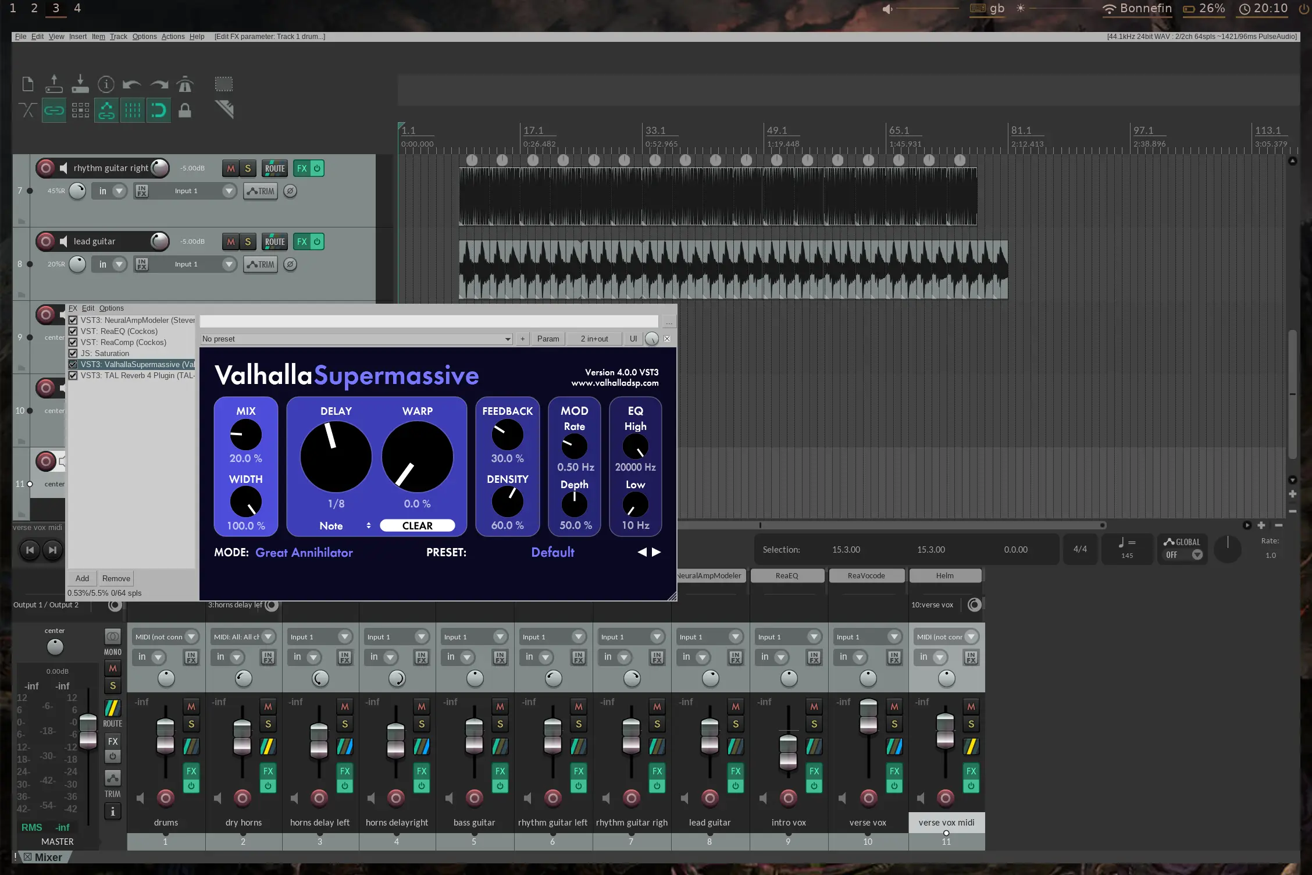Undo the last action in the toolbar
The height and width of the screenshot is (875, 1312).
tap(132, 84)
